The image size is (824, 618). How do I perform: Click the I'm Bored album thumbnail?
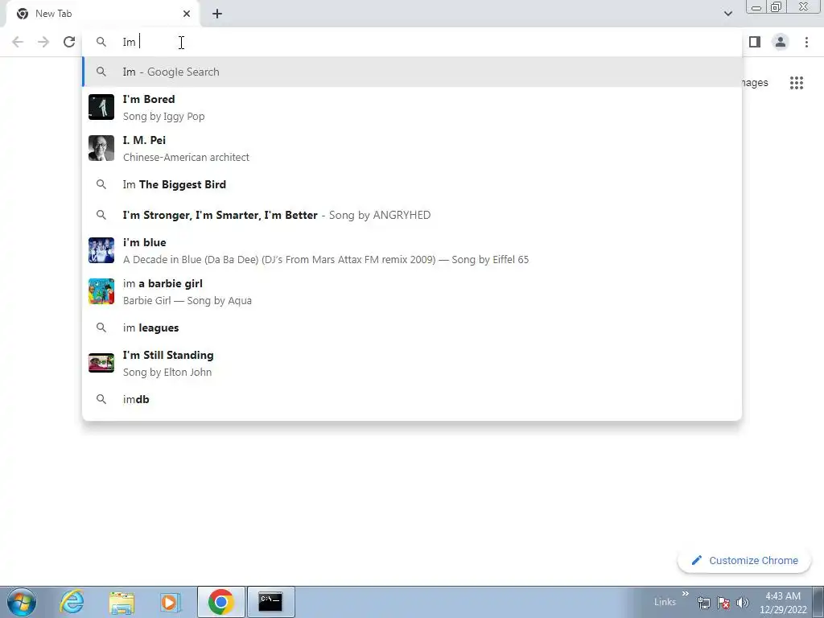(x=101, y=107)
